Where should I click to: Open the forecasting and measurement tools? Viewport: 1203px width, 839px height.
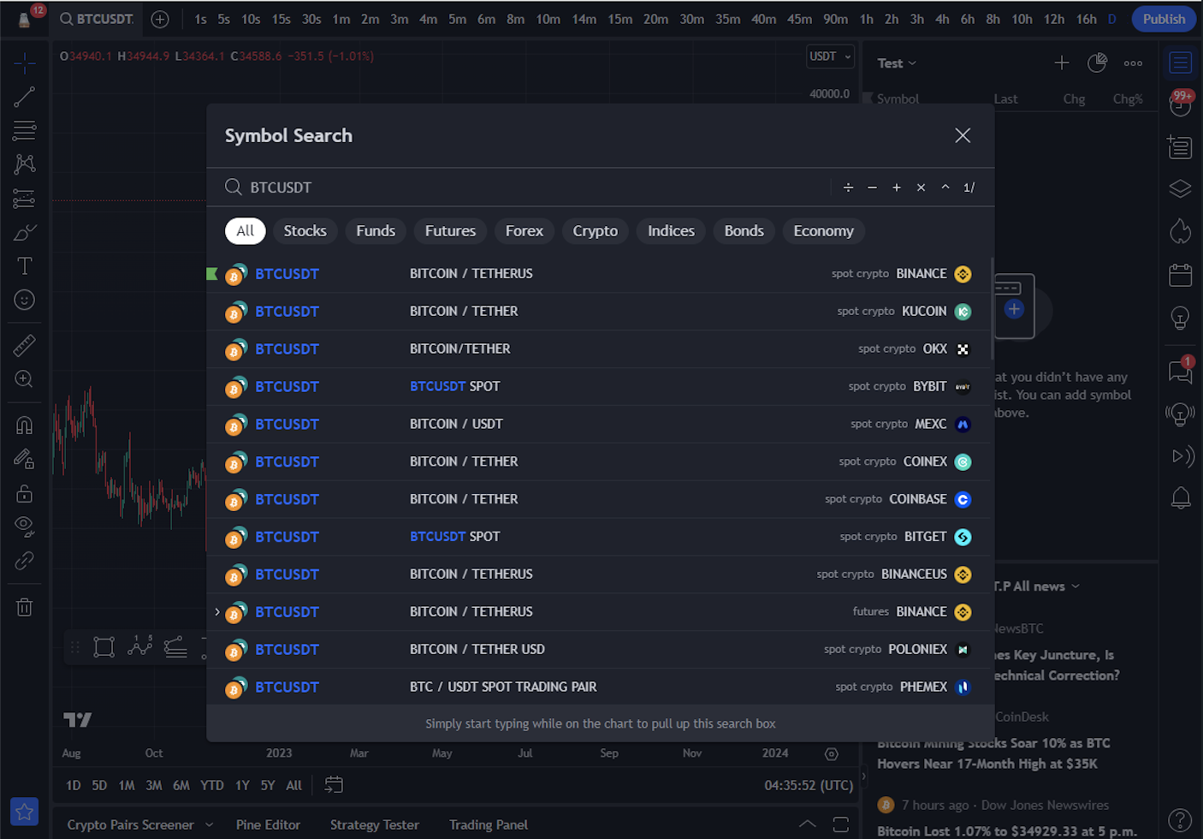(24, 199)
